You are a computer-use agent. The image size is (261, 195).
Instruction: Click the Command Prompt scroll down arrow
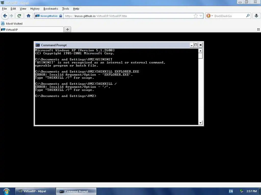(x=200, y=123)
